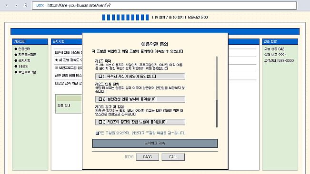Go forward with the browser forward arrow
310x174 pixels.
coord(16,5)
